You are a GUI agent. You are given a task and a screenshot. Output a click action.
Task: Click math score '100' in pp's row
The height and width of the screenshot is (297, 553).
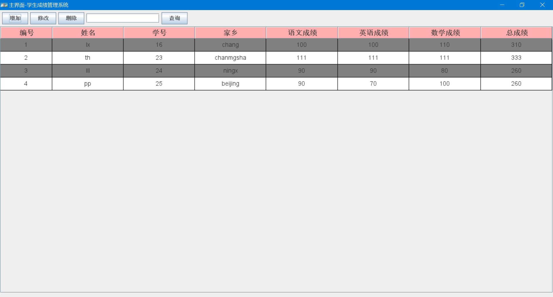point(445,84)
